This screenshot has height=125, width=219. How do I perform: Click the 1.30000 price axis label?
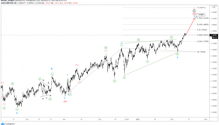[214, 87]
